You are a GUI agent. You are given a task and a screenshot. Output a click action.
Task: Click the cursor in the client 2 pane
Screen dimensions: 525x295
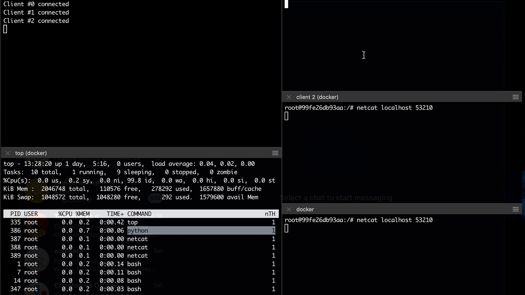pyautogui.click(x=286, y=116)
